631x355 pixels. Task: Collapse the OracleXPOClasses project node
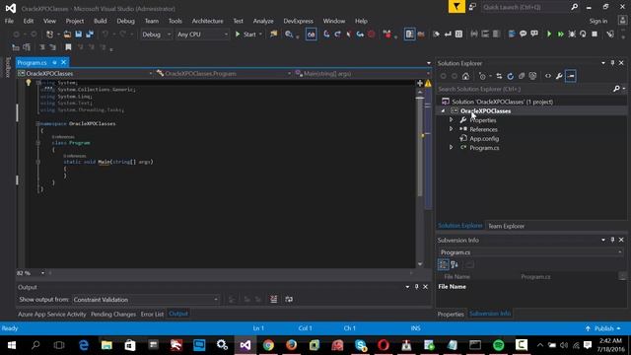(443, 111)
